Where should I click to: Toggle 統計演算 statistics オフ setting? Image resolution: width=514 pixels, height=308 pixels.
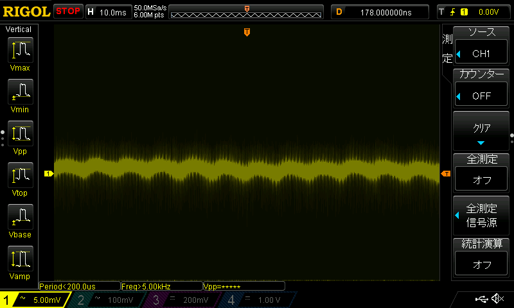481,257
